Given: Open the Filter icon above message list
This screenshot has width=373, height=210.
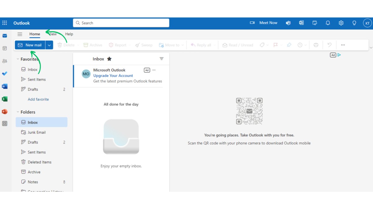Looking at the screenshot, I should click(161, 59).
